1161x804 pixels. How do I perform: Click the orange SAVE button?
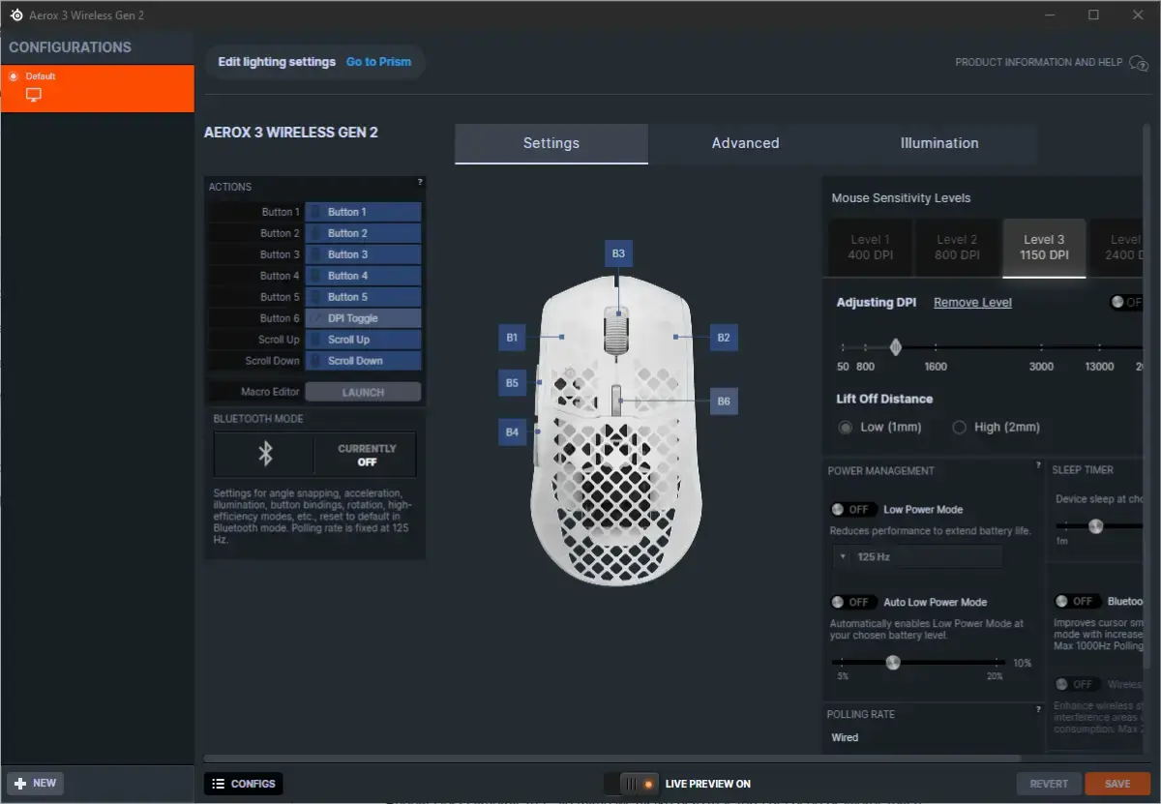coord(1117,784)
